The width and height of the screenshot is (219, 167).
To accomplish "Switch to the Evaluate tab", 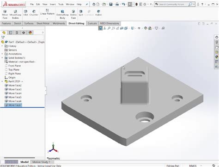I will click(x=92, y=23).
